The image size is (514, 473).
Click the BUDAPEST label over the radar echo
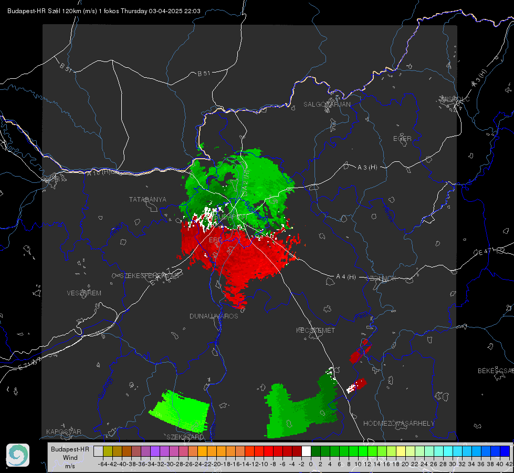pos(230,217)
